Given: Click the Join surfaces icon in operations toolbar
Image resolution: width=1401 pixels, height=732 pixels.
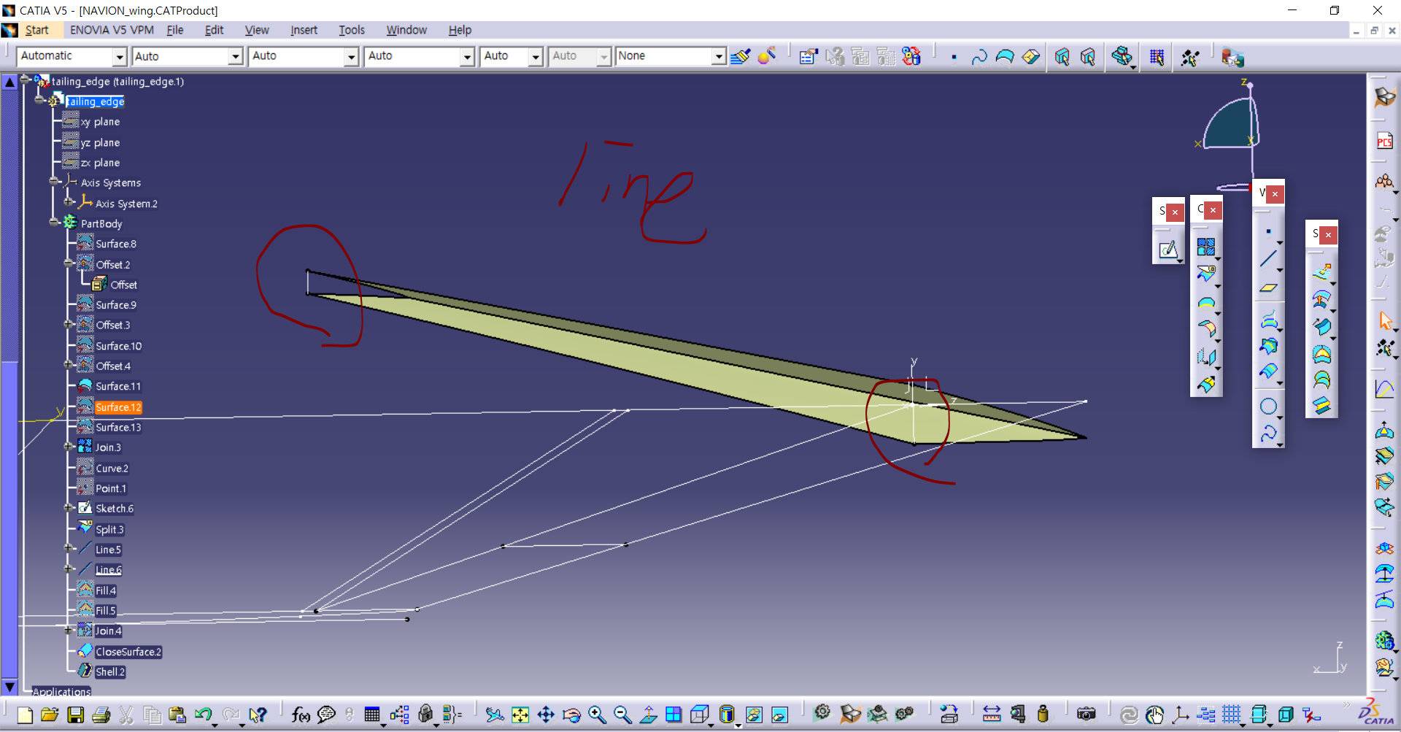Looking at the screenshot, I should [x=1205, y=247].
